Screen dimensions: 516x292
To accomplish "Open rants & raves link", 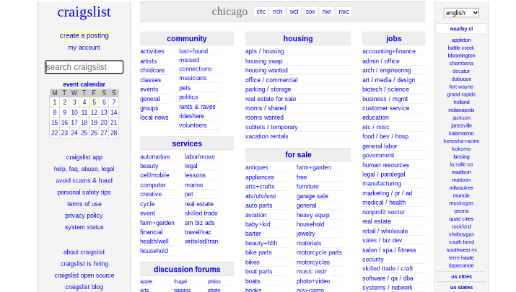I will (197, 107).
